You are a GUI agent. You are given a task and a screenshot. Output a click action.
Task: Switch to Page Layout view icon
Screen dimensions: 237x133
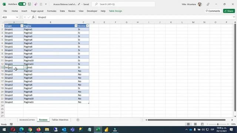click(x=195, y=124)
